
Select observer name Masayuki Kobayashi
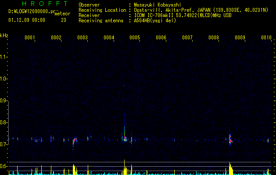[x=158, y=5]
